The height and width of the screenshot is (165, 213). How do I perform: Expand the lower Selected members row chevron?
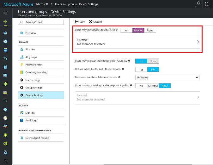tap(198, 97)
